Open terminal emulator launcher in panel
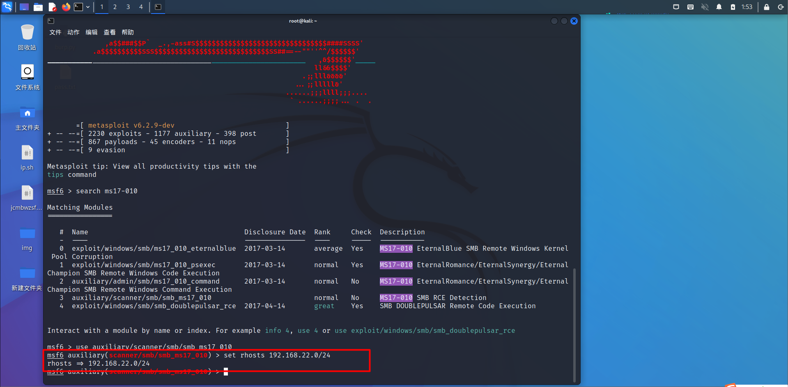Image resolution: width=788 pixels, height=387 pixels. click(x=78, y=7)
